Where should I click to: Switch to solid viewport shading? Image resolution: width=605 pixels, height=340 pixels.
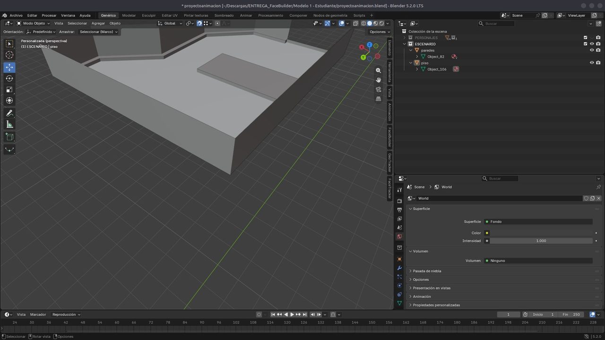[370, 23]
